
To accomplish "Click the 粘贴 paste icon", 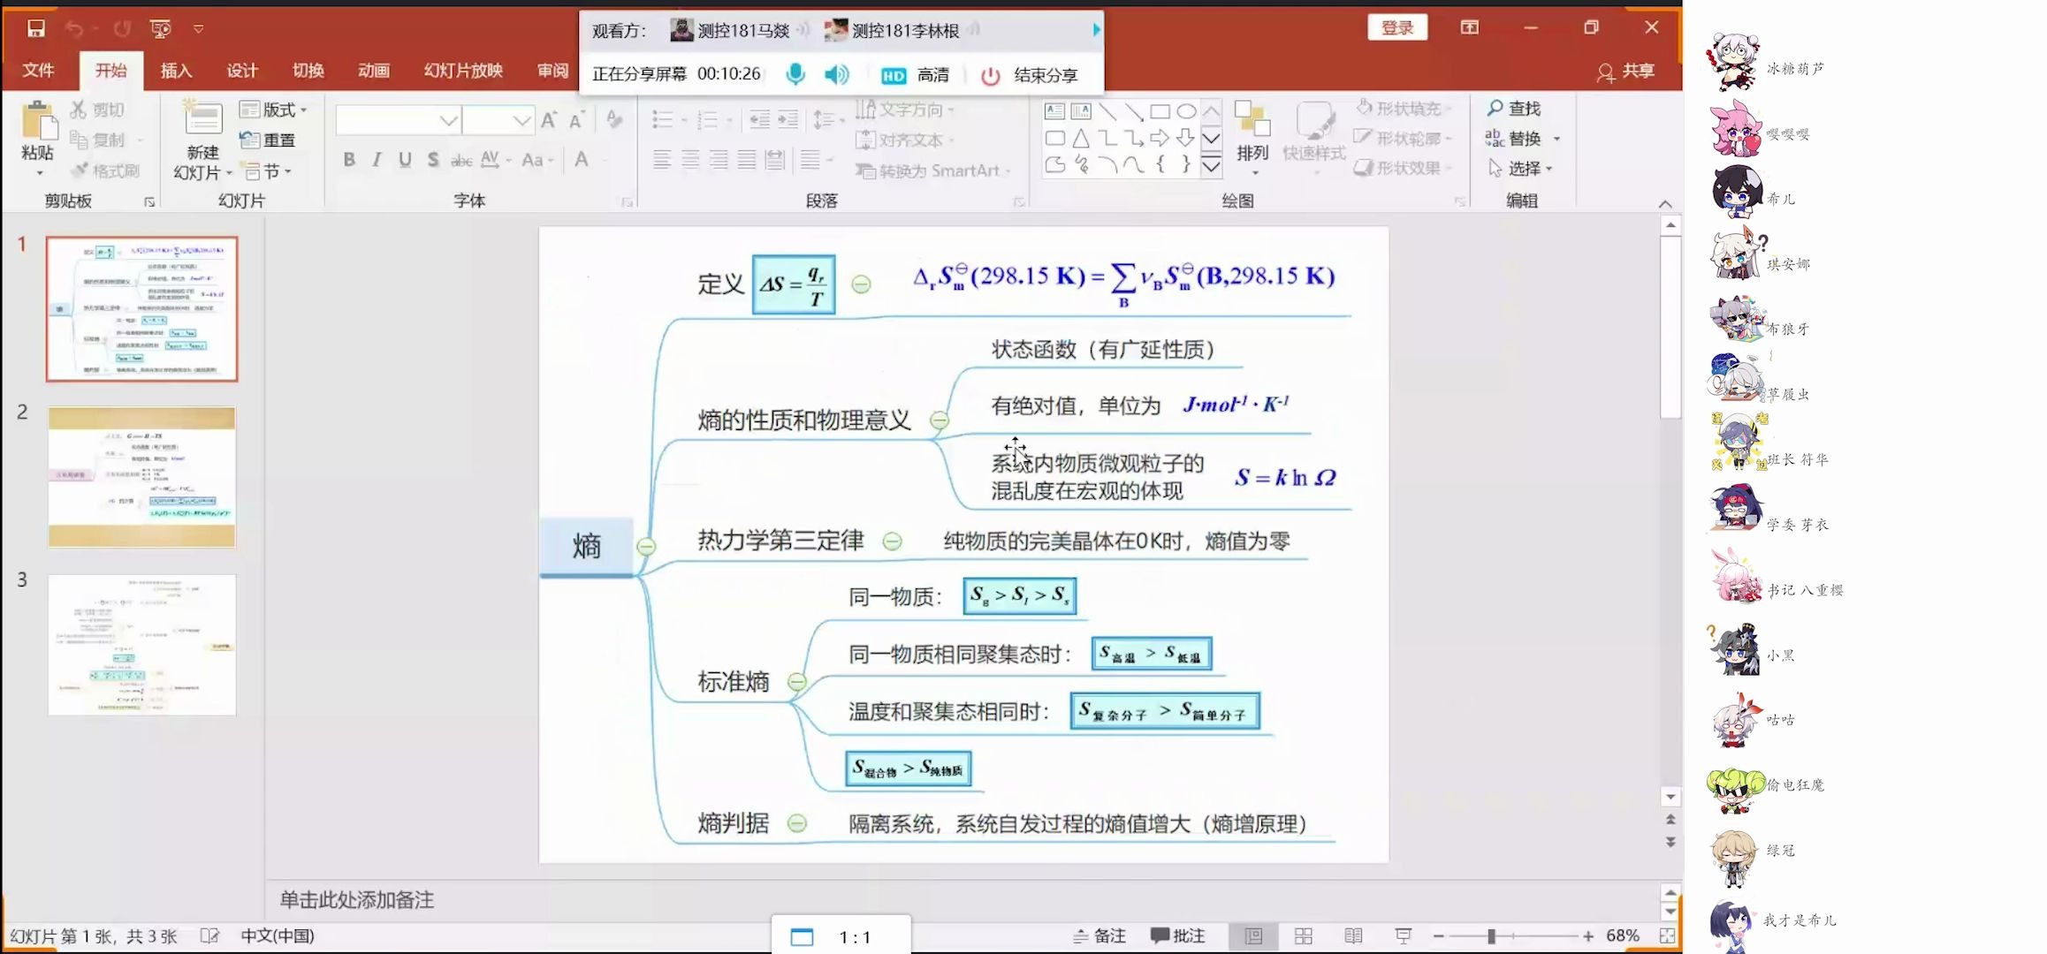I will 38,120.
